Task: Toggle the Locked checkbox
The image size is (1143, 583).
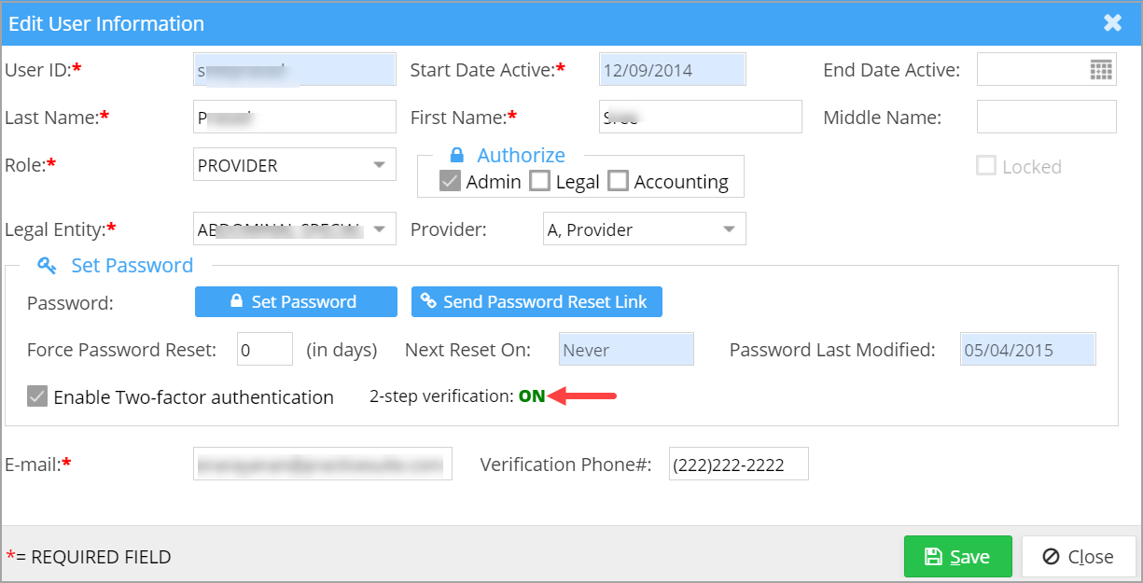Action: (x=985, y=166)
